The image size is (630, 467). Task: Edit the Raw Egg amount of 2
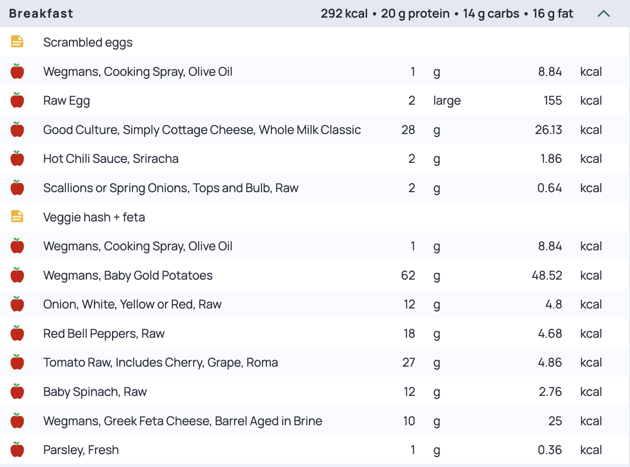tap(411, 100)
